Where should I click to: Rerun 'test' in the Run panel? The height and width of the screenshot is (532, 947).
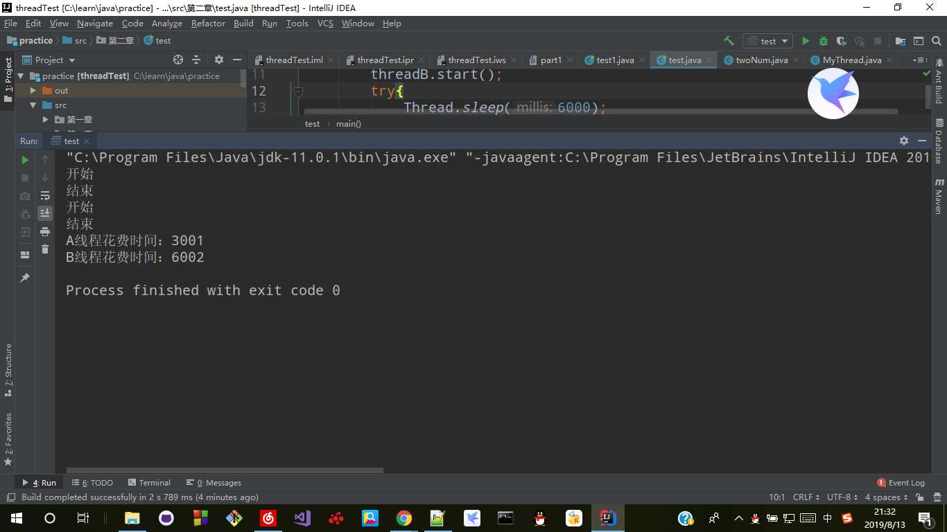coord(25,160)
